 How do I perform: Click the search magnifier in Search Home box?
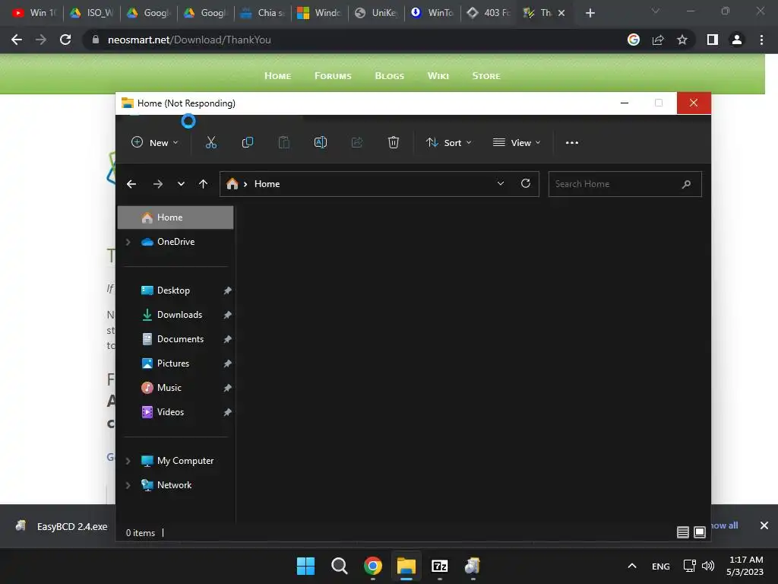coord(686,184)
